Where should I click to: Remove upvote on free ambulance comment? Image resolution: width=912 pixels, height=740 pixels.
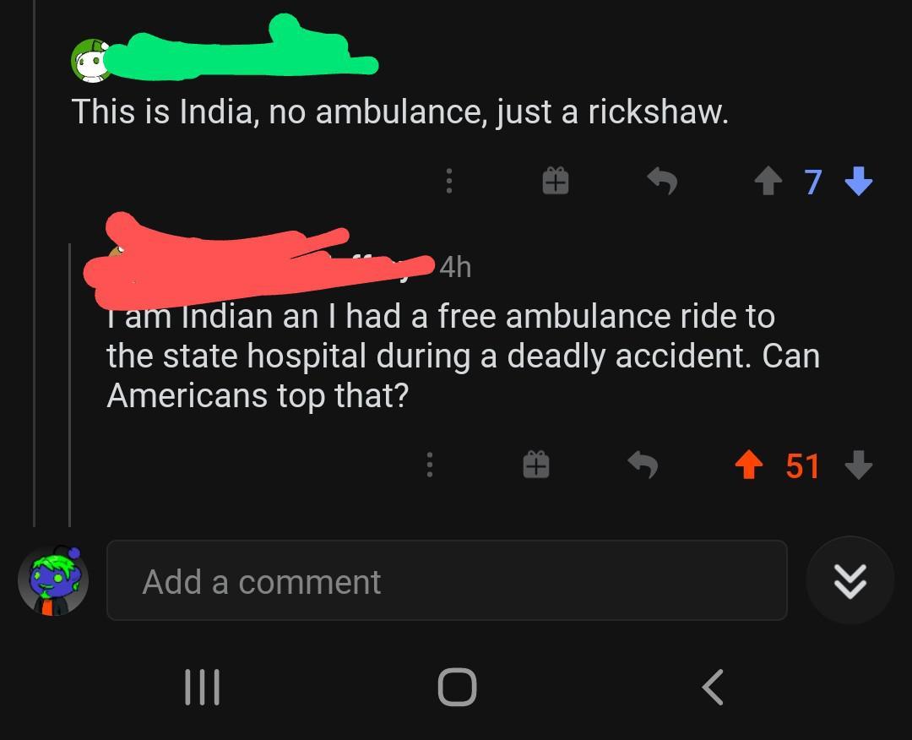748,465
